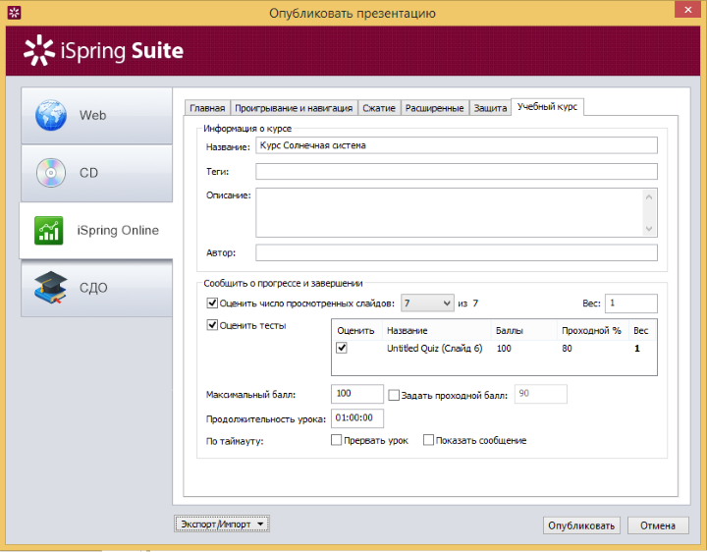Select the СДО graduation cap icon
Screen dimensions: 707x552
pos(50,287)
